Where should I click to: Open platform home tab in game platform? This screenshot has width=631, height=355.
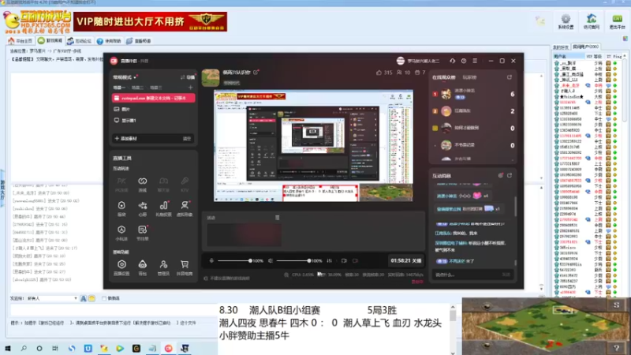click(21, 41)
